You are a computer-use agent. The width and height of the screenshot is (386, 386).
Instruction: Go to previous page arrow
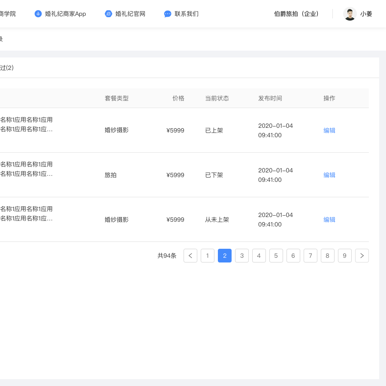190,256
